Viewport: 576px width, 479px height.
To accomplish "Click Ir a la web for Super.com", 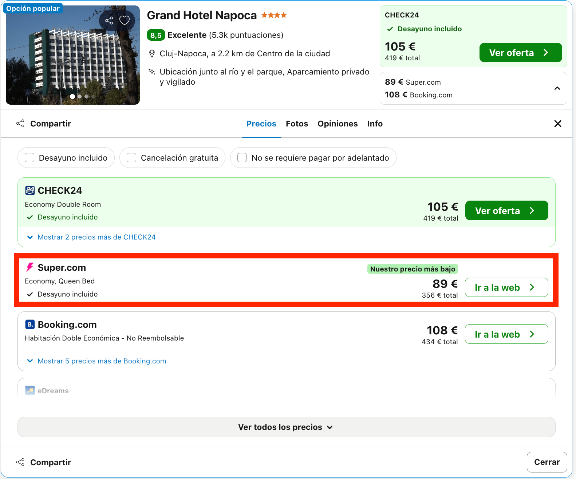I will click(x=506, y=287).
